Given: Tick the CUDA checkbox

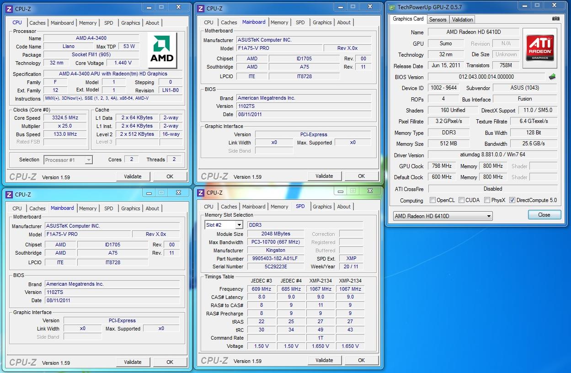Looking at the screenshot, I should click(x=462, y=200).
